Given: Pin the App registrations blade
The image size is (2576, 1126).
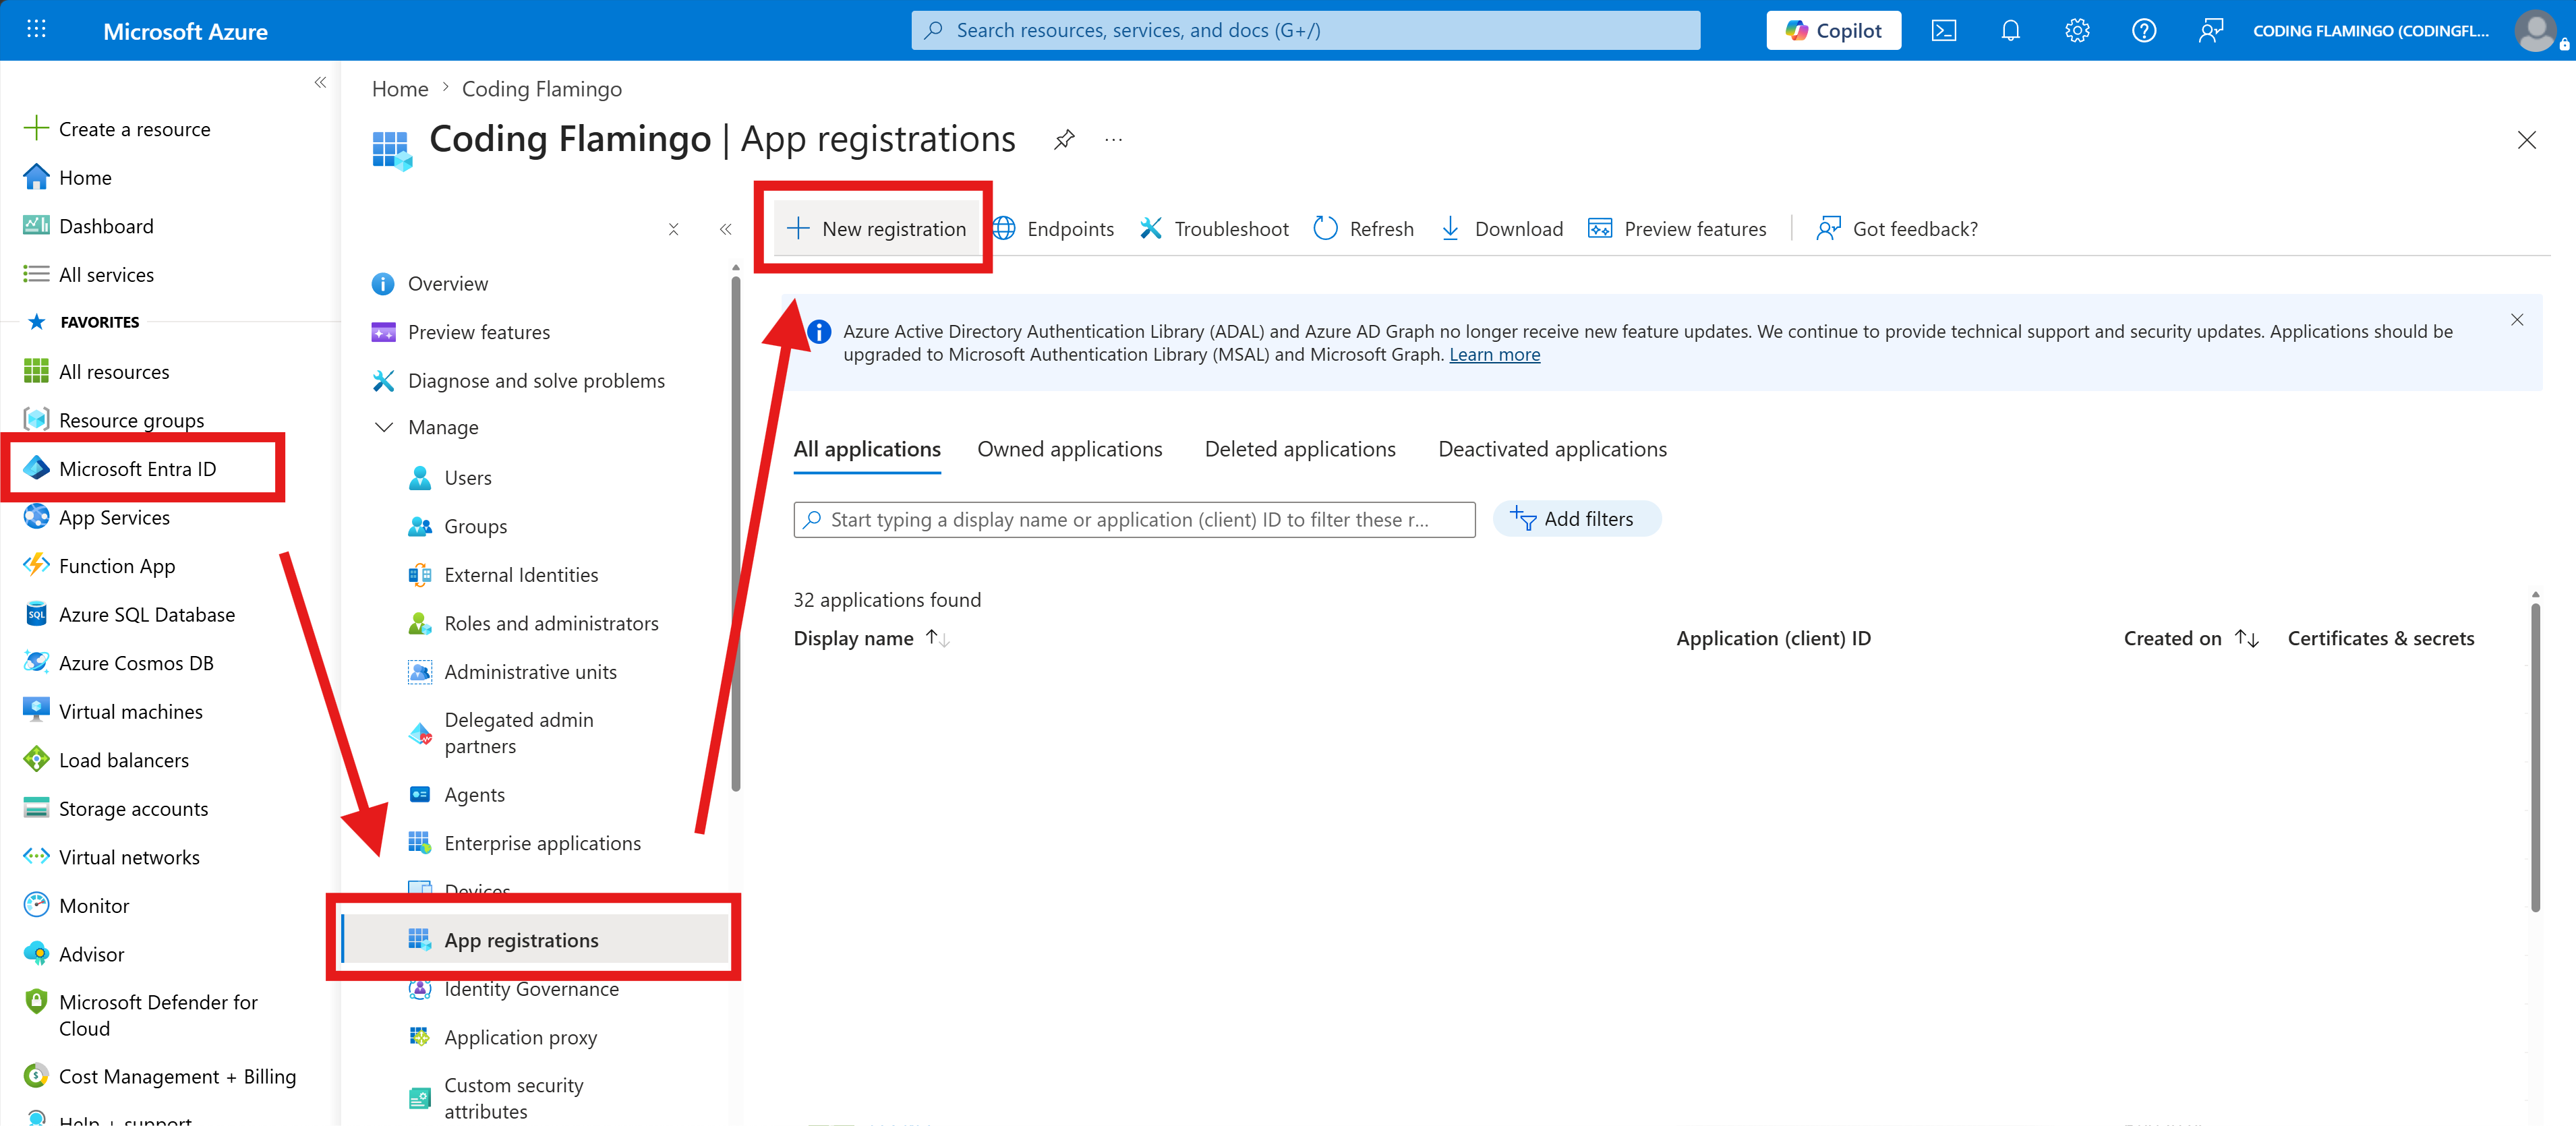Looking at the screenshot, I should [1064, 140].
